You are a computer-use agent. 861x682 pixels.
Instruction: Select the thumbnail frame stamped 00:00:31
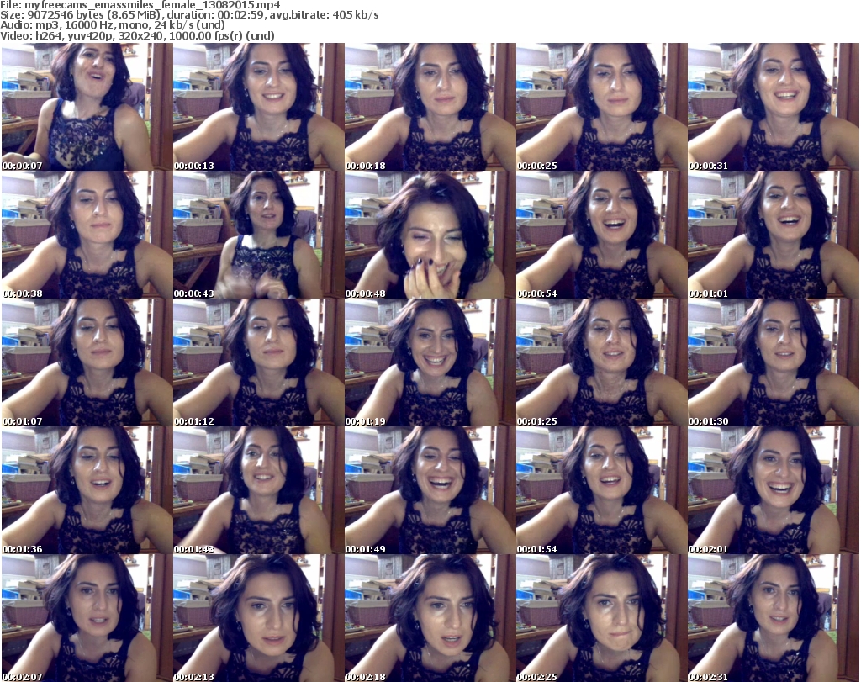pos(773,107)
